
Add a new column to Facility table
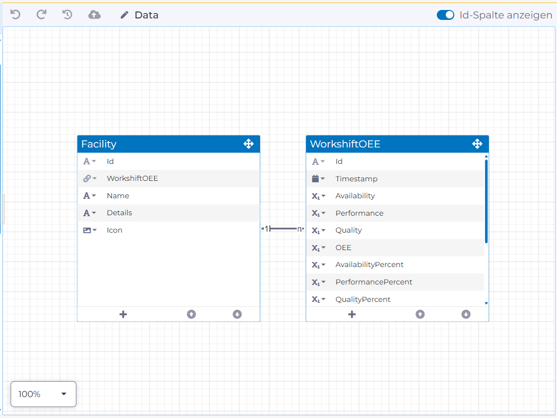point(123,314)
